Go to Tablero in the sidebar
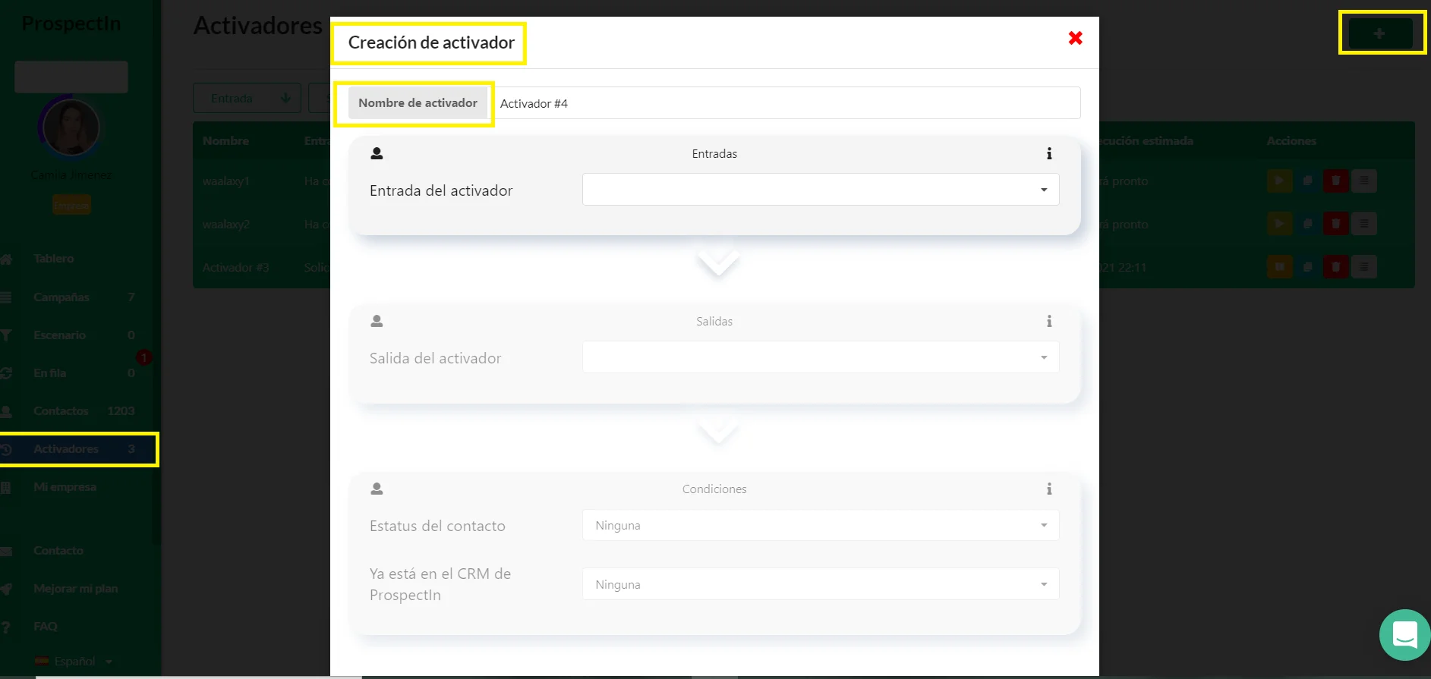The image size is (1431, 679). [x=53, y=259]
